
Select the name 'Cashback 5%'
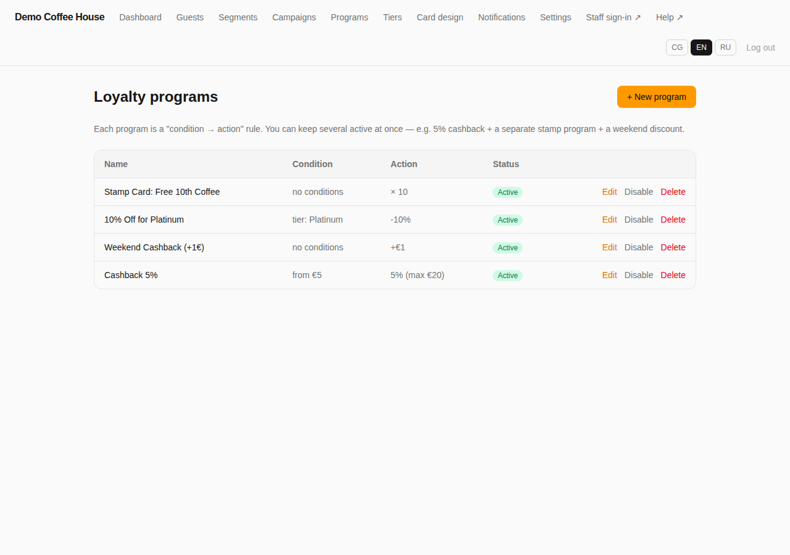(x=131, y=275)
